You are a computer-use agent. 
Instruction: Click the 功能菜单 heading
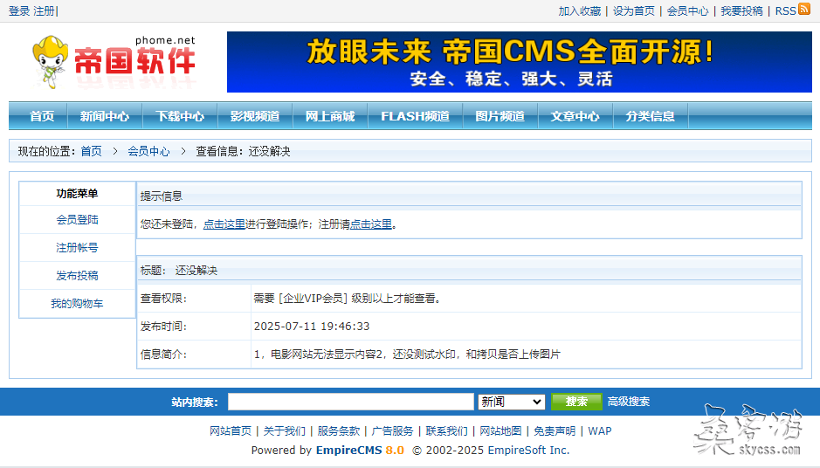78,194
